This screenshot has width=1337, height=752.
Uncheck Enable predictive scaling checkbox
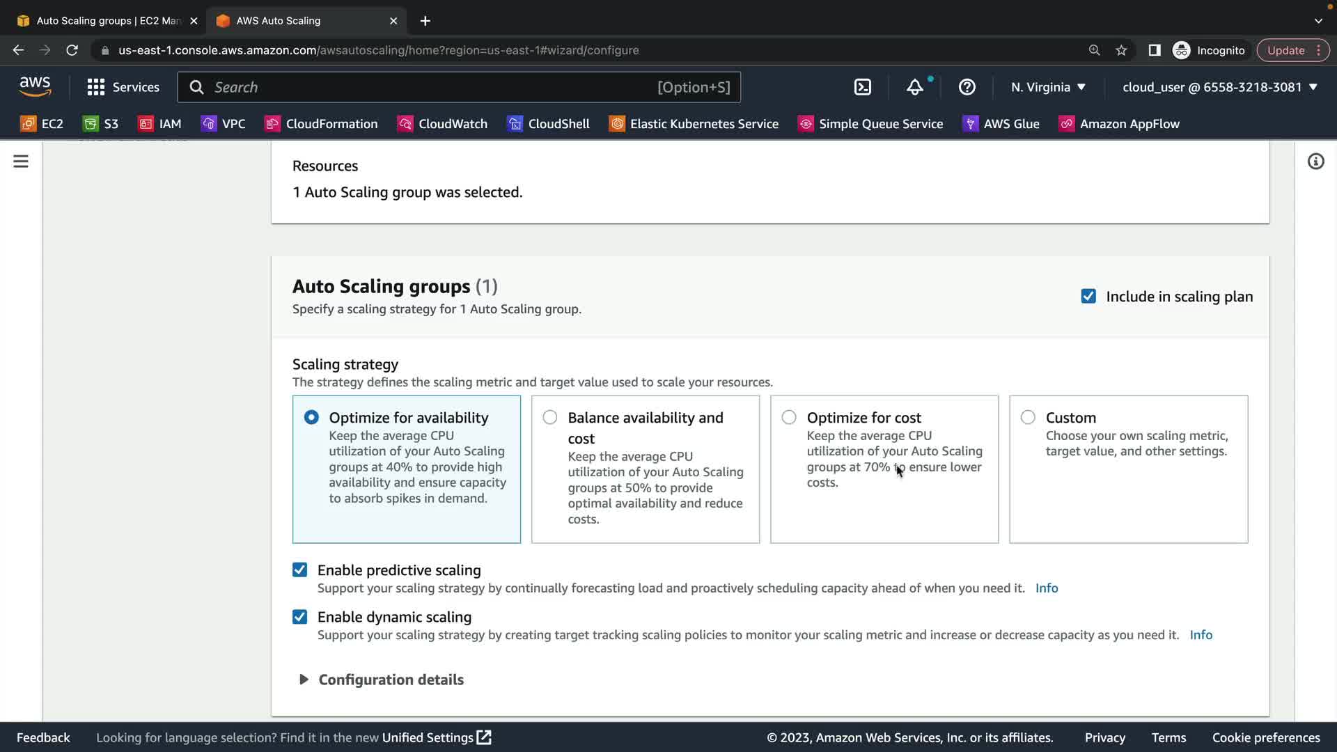tap(299, 570)
